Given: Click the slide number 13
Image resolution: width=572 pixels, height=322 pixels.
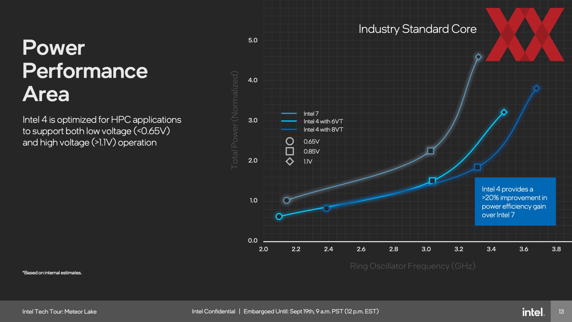Looking at the screenshot, I should (x=561, y=312).
